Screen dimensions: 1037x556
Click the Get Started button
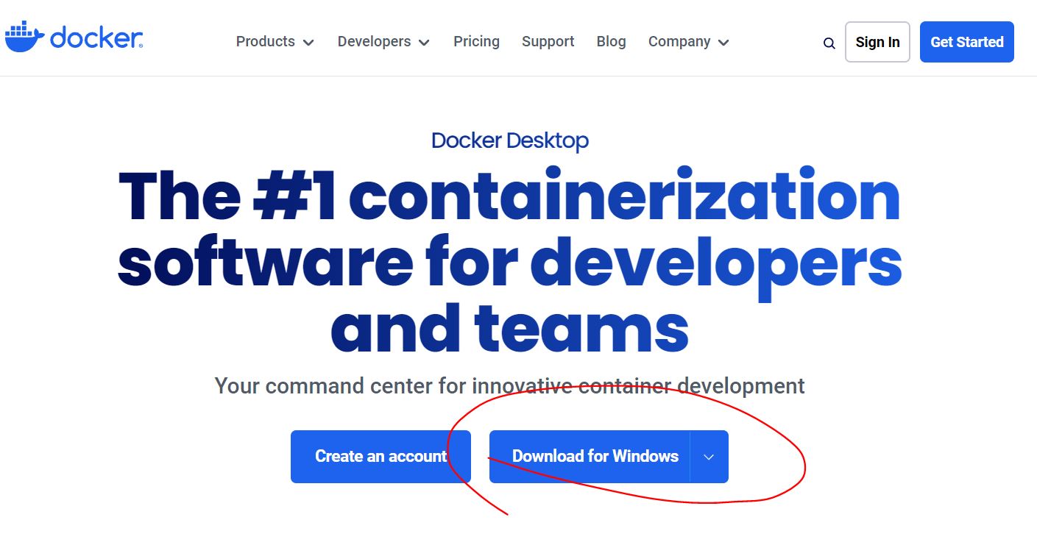[966, 42]
